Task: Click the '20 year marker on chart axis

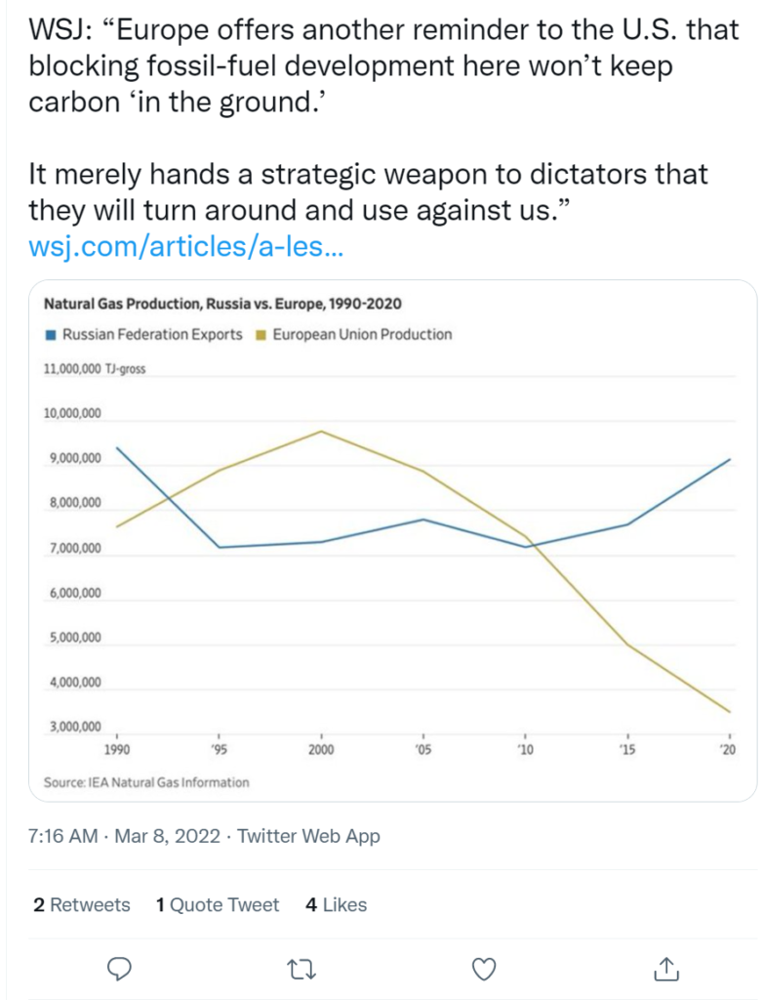Action: (728, 749)
